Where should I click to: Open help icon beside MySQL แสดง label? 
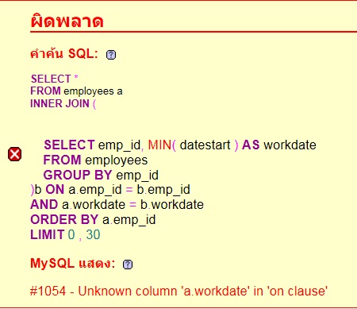click(x=128, y=265)
